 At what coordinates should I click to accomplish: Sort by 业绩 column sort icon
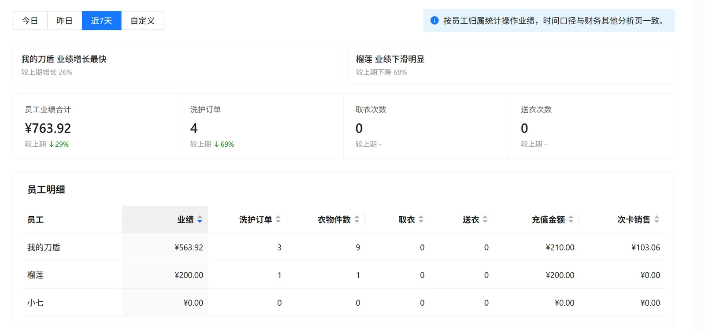tap(200, 219)
